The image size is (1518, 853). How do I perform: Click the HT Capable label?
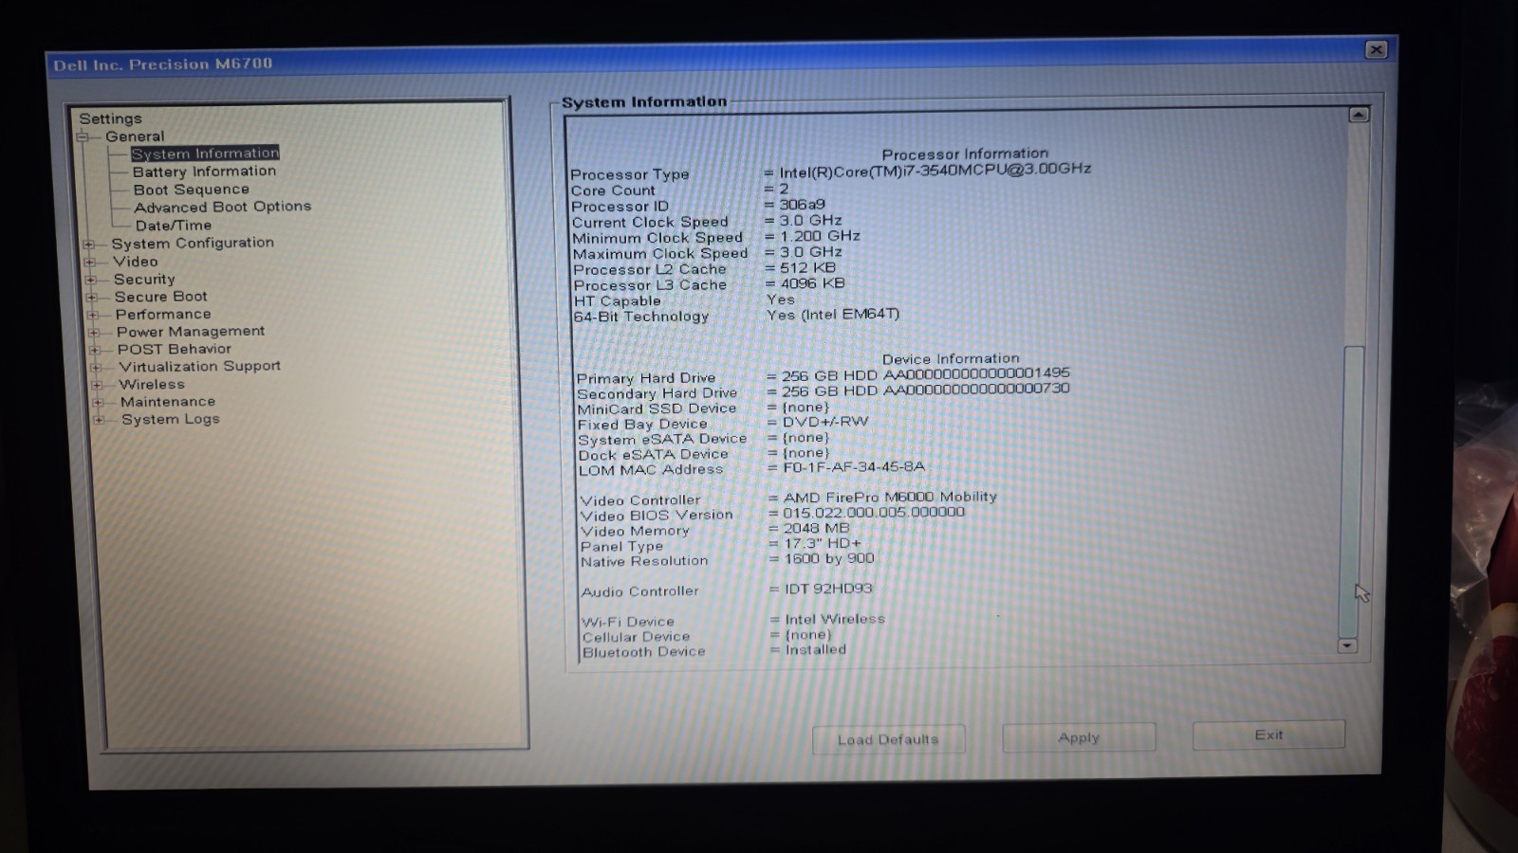pyautogui.click(x=617, y=301)
